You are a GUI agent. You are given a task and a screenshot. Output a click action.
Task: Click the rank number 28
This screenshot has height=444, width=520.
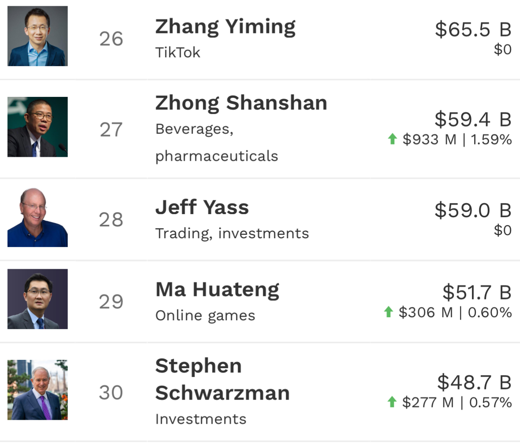point(111,219)
